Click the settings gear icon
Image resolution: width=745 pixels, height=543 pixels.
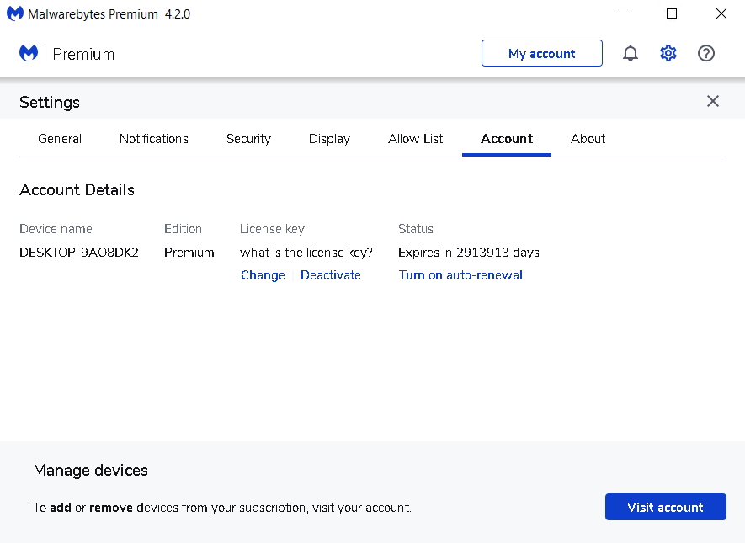click(x=668, y=53)
